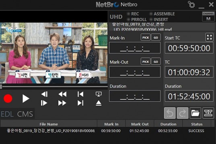Image resolution: width=216 pixels, height=144 pixels.
Task: Open the monitor preview icon
Action: point(99,94)
